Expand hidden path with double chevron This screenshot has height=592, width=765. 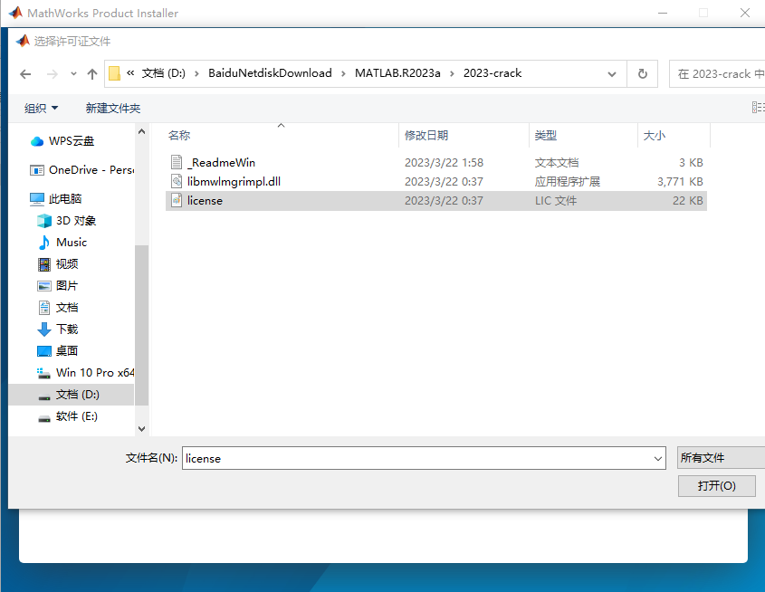coord(130,73)
